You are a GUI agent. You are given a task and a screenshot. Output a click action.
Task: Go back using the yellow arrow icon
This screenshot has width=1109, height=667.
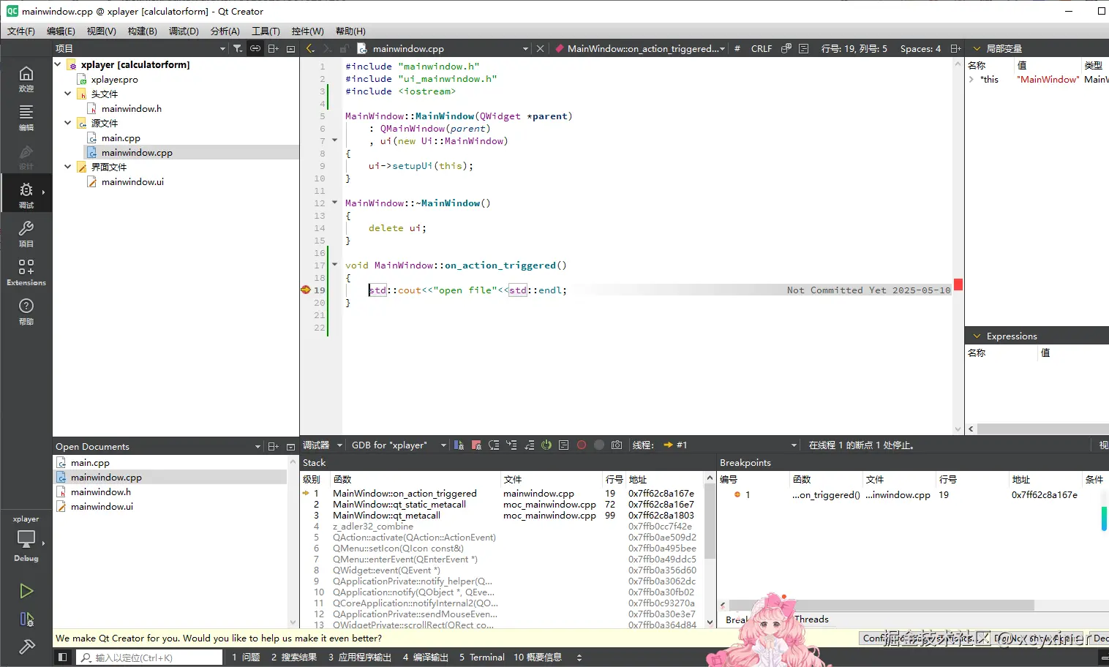(310, 48)
